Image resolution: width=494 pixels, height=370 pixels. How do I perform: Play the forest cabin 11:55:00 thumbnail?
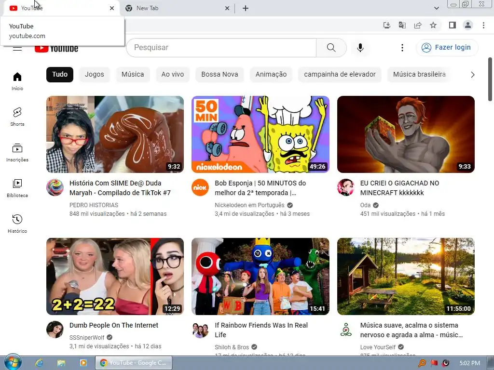(406, 277)
